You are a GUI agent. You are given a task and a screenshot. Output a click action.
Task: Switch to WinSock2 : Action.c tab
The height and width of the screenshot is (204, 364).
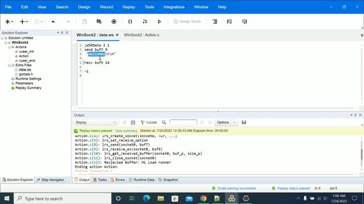click(142, 35)
